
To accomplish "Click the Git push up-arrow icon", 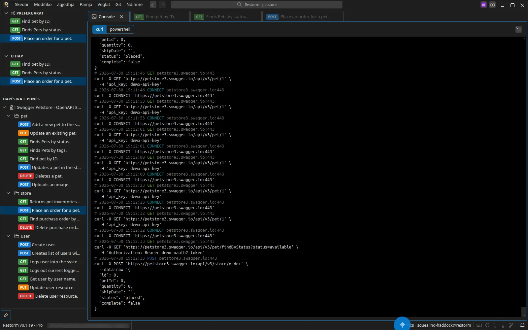I will click(495, 325).
